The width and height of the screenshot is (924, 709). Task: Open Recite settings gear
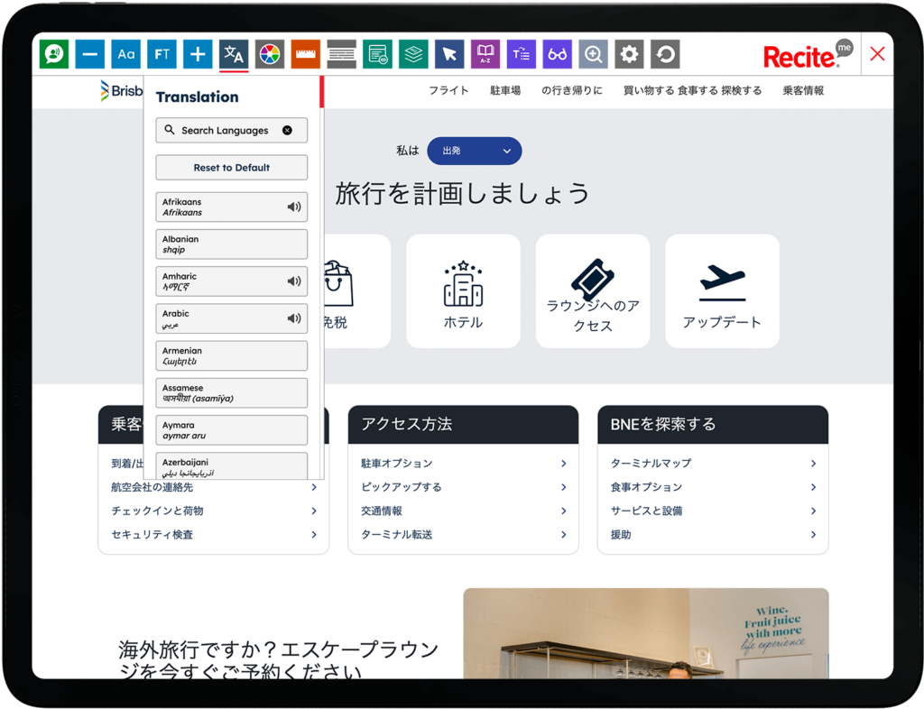click(629, 54)
